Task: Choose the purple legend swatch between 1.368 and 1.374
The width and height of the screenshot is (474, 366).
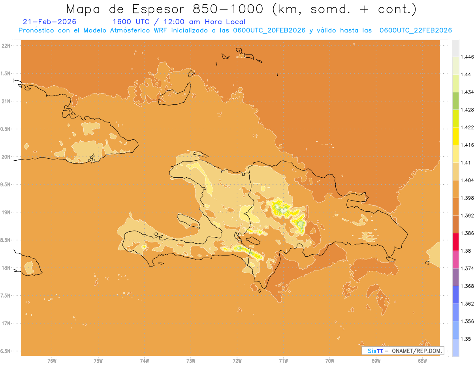Action: 455,277
